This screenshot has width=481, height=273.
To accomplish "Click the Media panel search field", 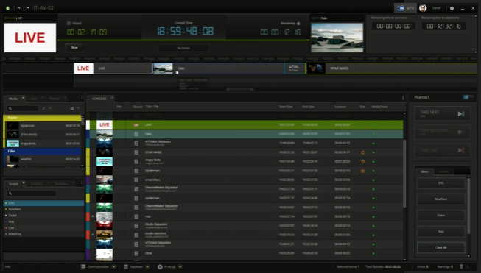I will tap(23, 108).
